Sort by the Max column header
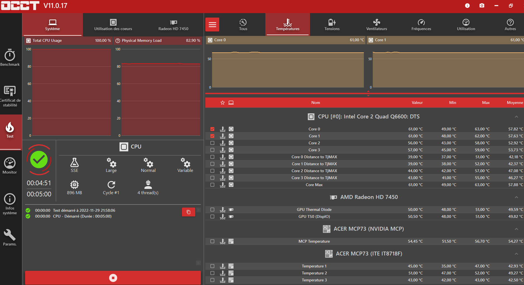Viewport: 524px width, 285px height. tap(486, 103)
